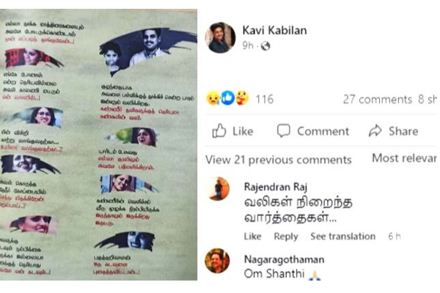Open Kavi Kabilan profile name

(x=275, y=30)
